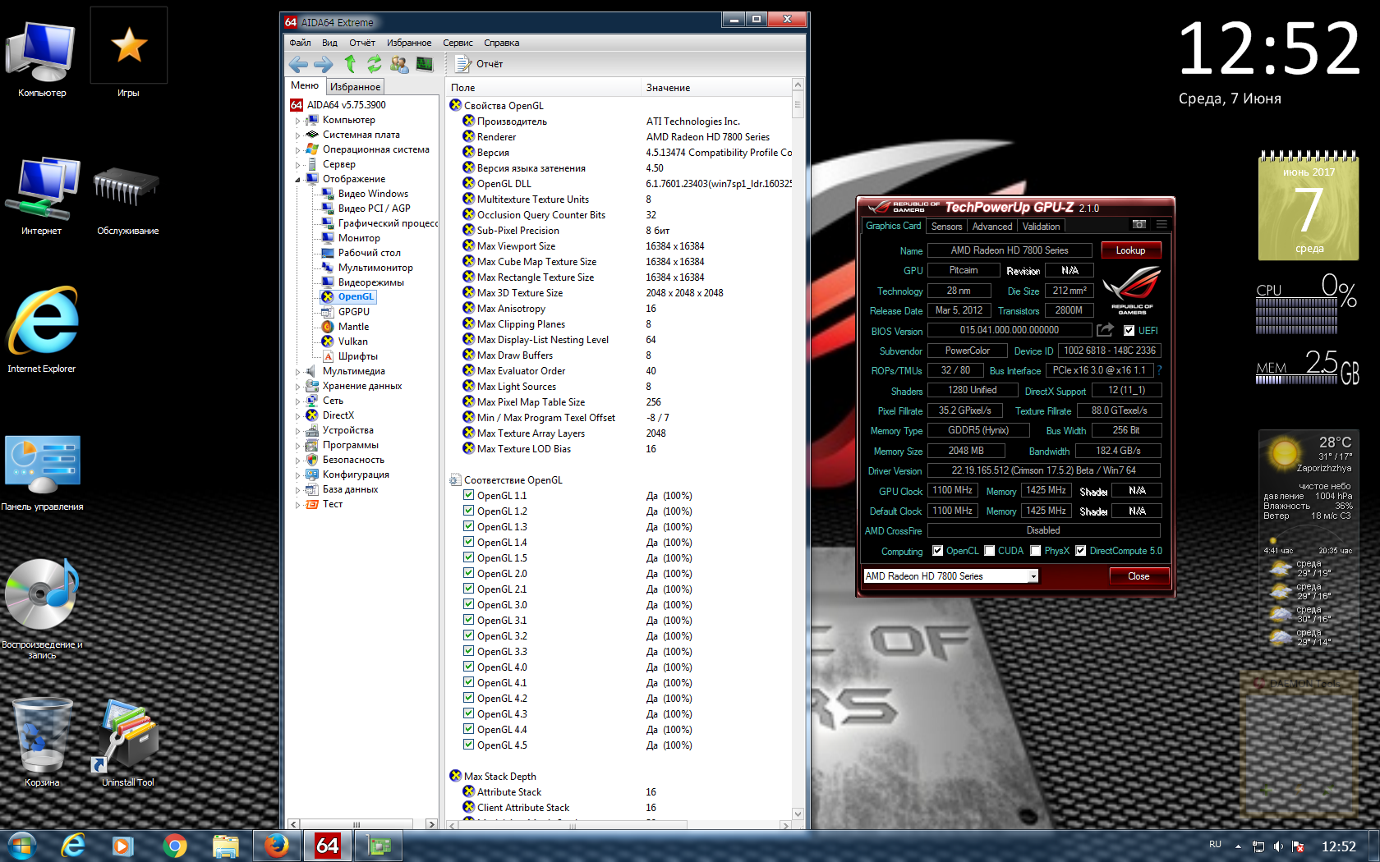Click GPU-Z screenshot camera icon

[1138, 224]
